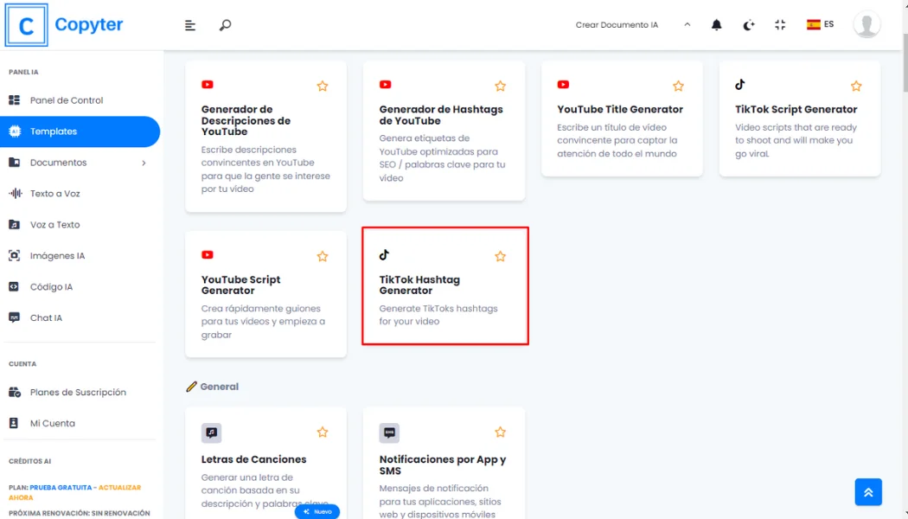Click the user profile avatar
This screenshot has width=908, height=519.
coord(866,25)
